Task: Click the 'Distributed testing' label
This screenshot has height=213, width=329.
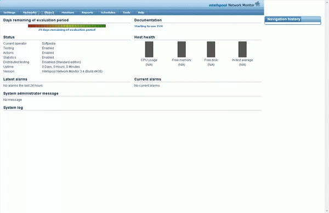Action: 16,62
